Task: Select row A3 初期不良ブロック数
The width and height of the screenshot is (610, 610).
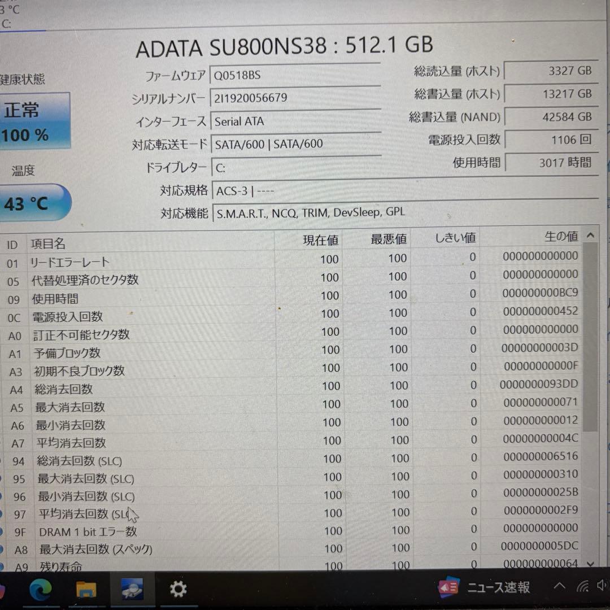Action: [x=293, y=368]
